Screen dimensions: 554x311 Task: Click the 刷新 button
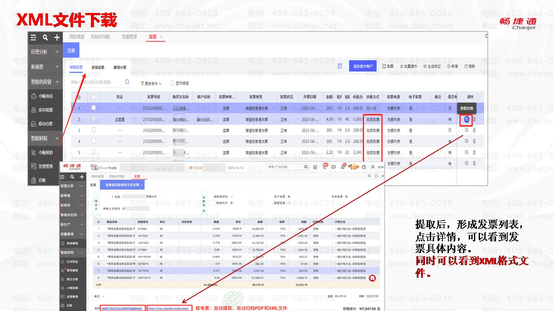pyautogui.click(x=470, y=67)
